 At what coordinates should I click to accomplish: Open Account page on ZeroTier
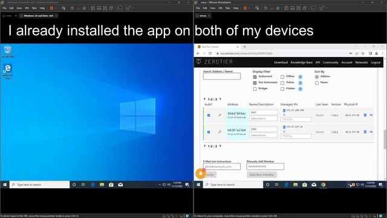[346, 62]
